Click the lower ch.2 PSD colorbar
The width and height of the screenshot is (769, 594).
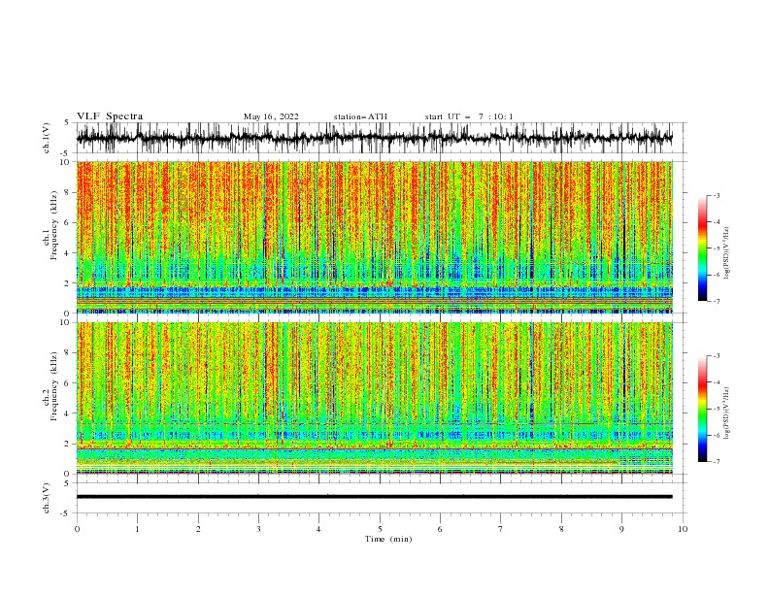click(702, 409)
